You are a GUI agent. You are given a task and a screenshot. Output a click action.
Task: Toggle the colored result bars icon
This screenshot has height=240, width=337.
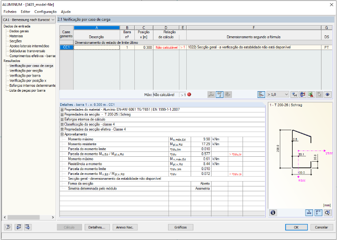261,94
